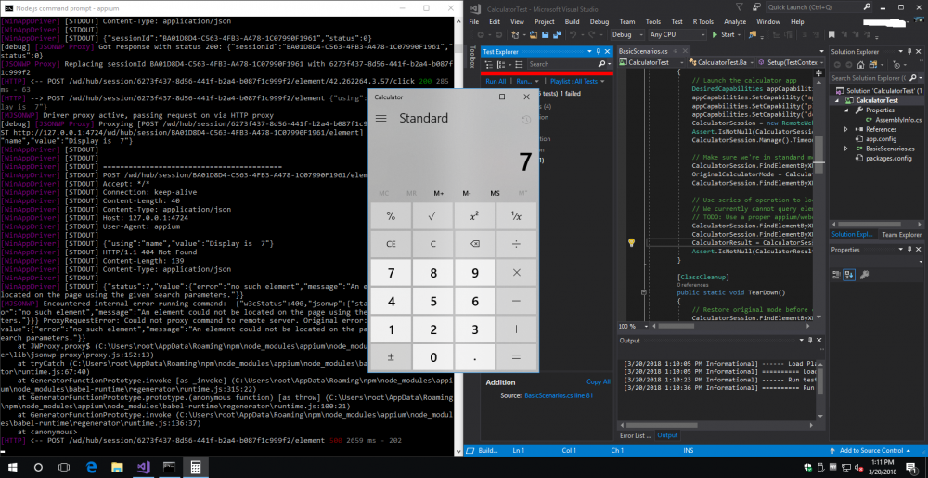Open the Analyze menu in Visual Studio
928x478 pixels.
[x=735, y=22]
